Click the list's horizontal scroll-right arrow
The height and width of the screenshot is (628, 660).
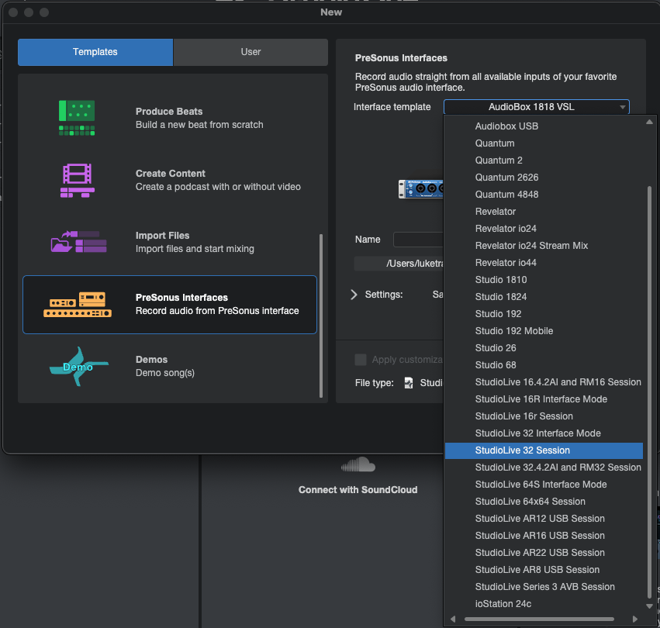click(635, 619)
